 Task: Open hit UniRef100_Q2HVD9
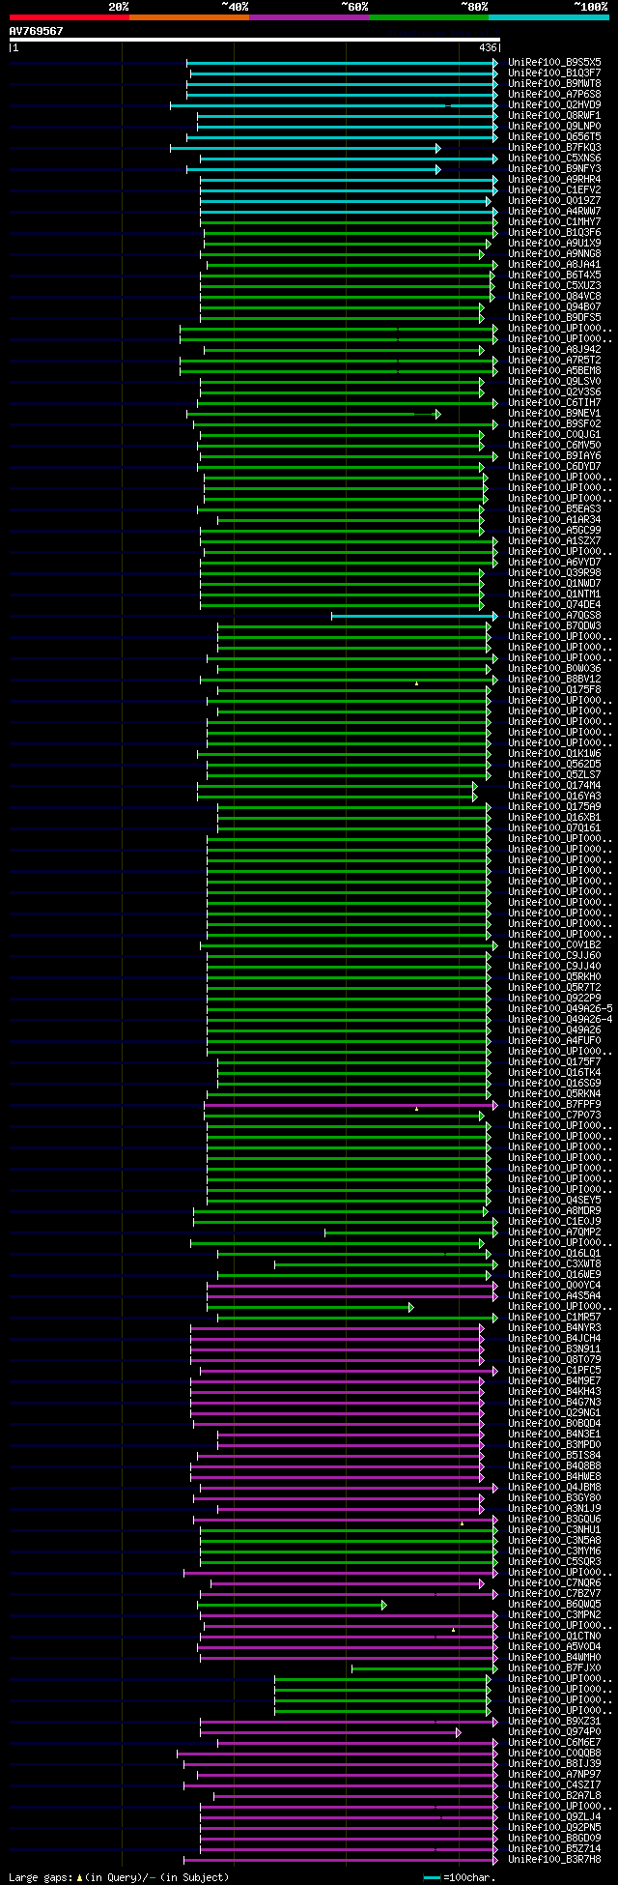point(554,104)
